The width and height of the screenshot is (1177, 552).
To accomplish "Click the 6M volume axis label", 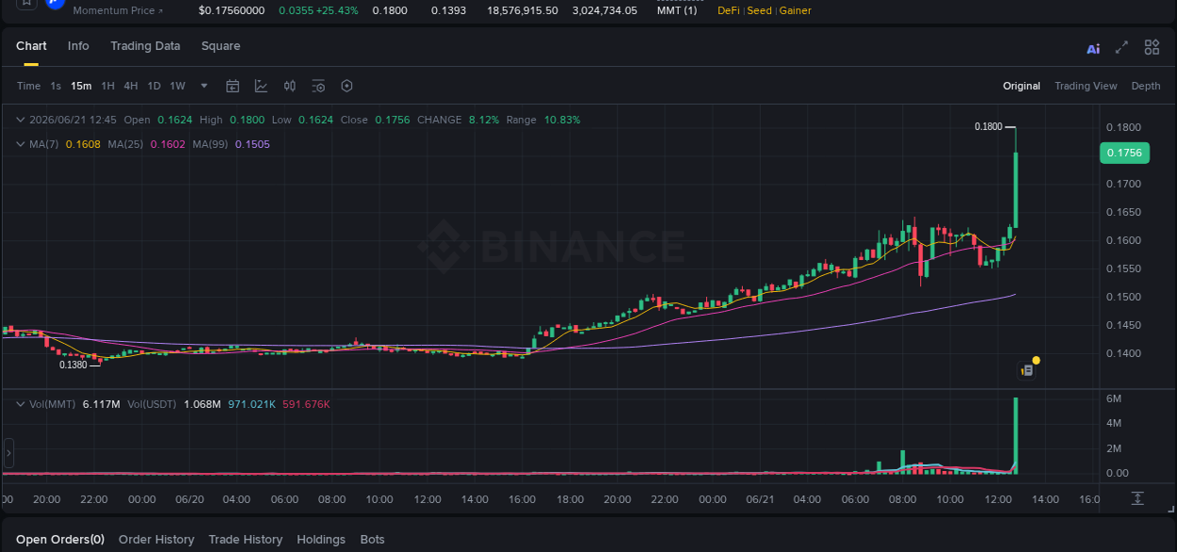I will click(1113, 399).
